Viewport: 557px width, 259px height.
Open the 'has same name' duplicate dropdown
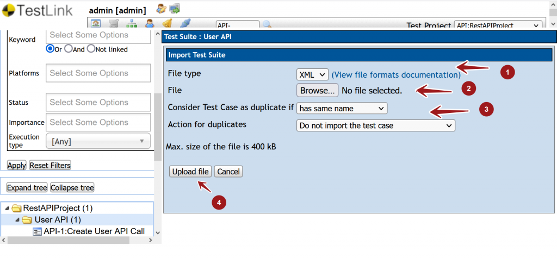tap(342, 108)
